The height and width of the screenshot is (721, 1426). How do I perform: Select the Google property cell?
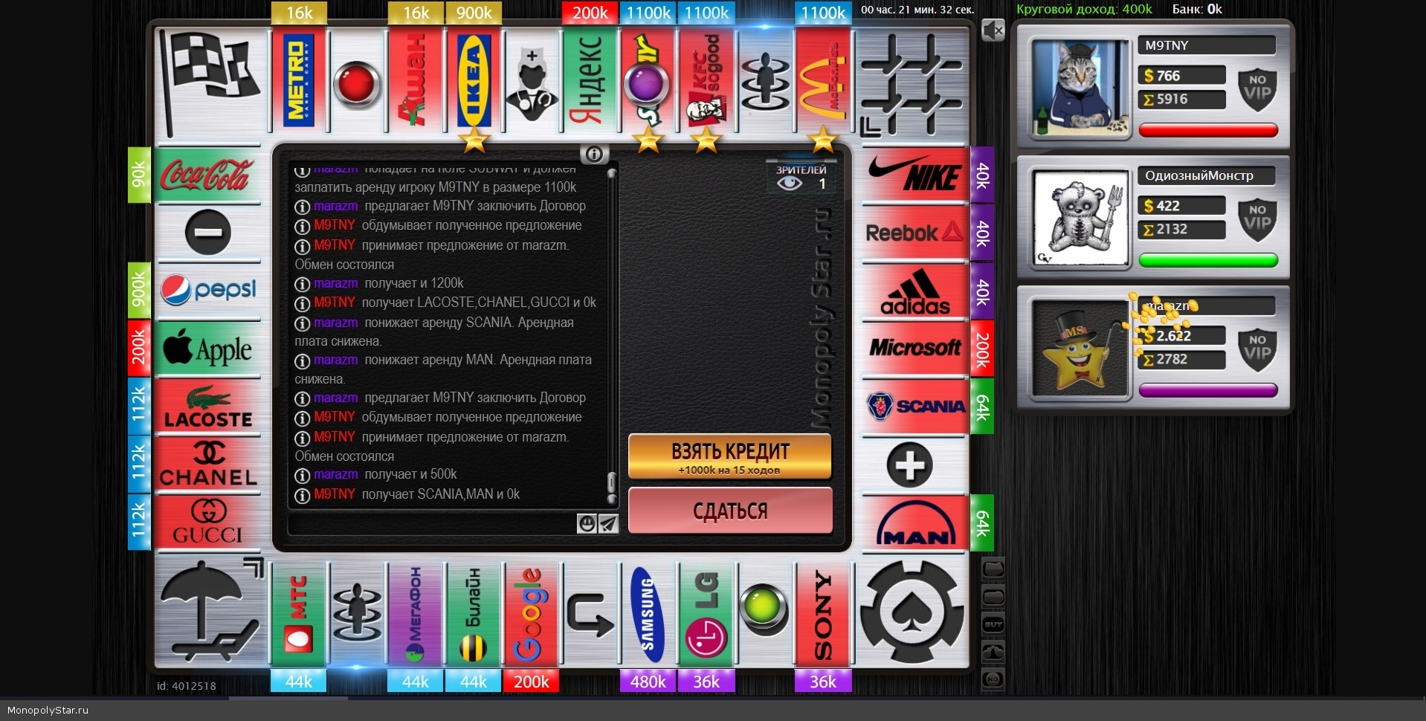point(532,615)
